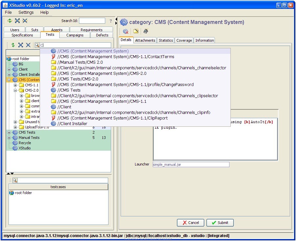296x241 pixels.
Task: Select suggestion ending with Channels_clipselector
Action: click(x=135, y=96)
